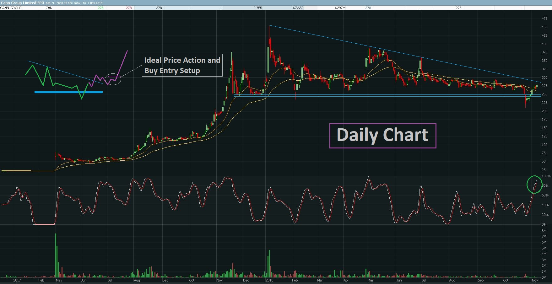Screen dimensions: 552x284
Task: Click the green 278 quote value
Action: pyautogui.click(x=100, y=8)
